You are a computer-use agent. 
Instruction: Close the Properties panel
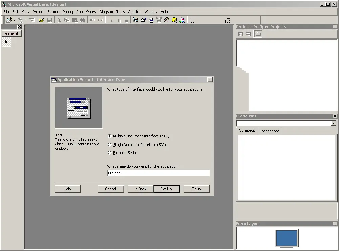coord(335,116)
